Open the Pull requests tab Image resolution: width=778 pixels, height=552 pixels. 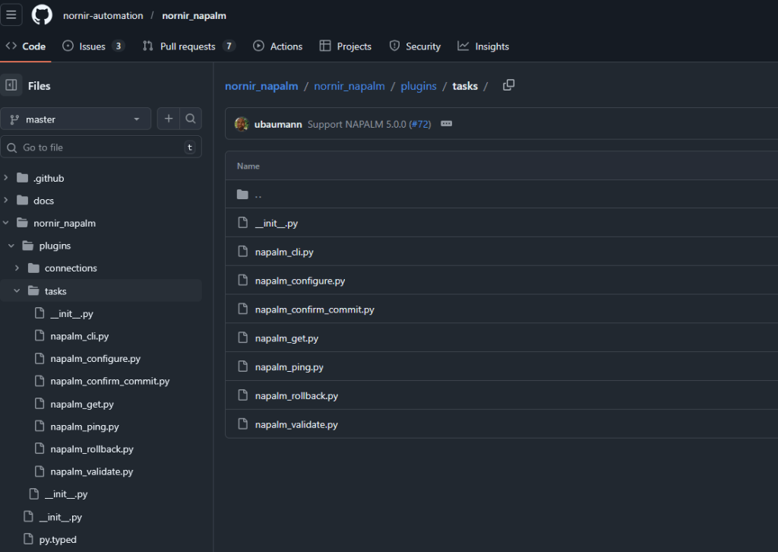[188, 46]
